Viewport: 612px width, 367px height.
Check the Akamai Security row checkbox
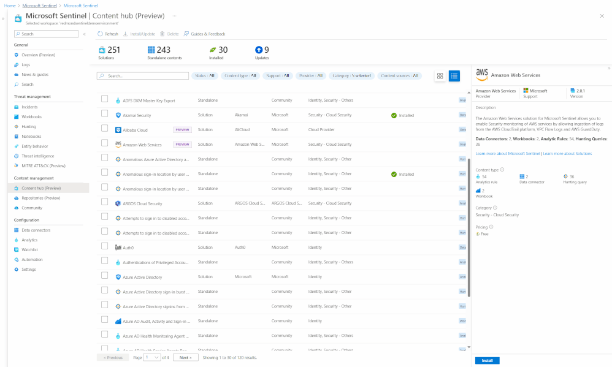tap(105, 113)
